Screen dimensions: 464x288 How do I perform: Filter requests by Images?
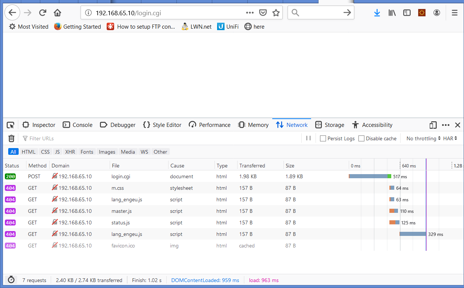[107, 152]
